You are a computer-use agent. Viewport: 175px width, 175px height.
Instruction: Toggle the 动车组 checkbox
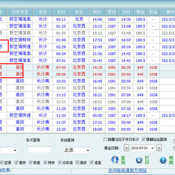click(60, 162)
